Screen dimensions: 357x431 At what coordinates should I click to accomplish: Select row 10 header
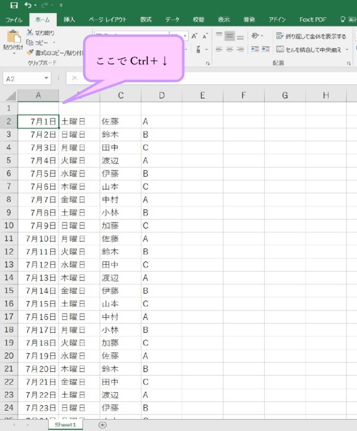[9, 226]
